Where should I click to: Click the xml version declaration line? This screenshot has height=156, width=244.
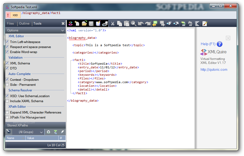(86, 31)
